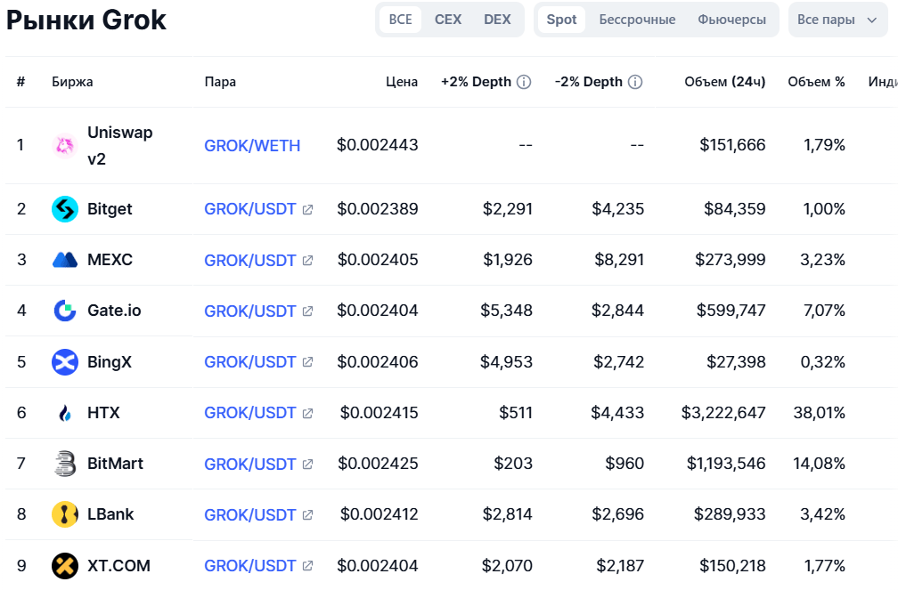Click the MEXC exchange name
Viewport: 898px width, 590px height.
pos(110,260)
